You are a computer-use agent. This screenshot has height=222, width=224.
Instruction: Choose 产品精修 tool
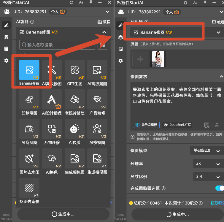(x=97, y=99)
